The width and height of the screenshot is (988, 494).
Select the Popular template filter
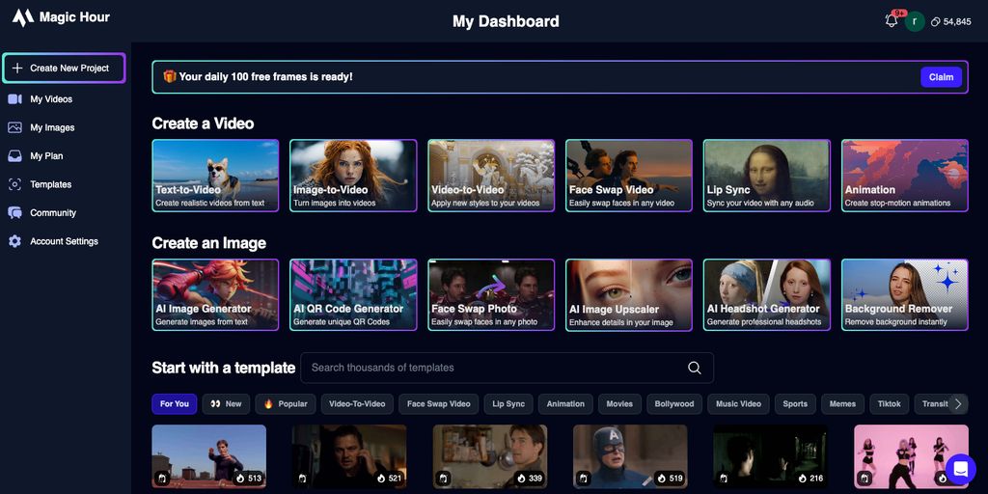click(286, 404)
